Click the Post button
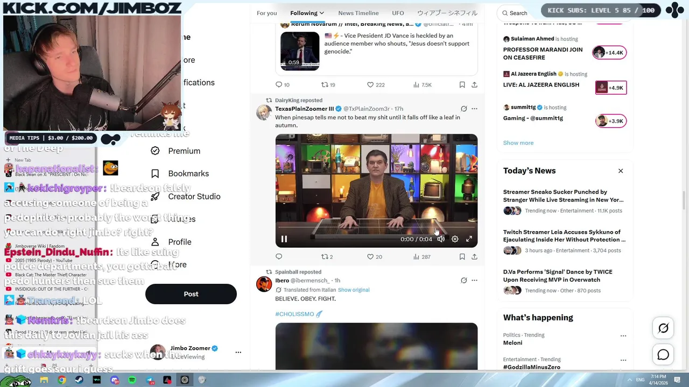The height and width of the screenshot is (387, 689). (191, 294)
